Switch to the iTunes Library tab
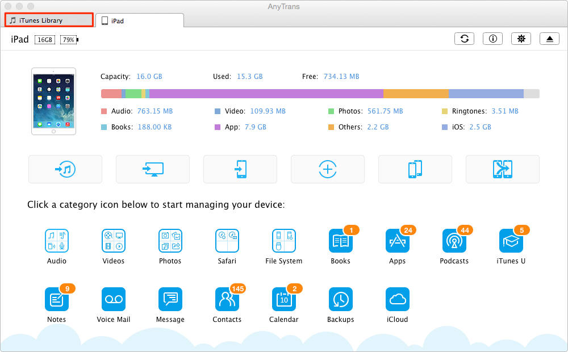The height and width of the screenshot is (352, 568). [49, 20]
